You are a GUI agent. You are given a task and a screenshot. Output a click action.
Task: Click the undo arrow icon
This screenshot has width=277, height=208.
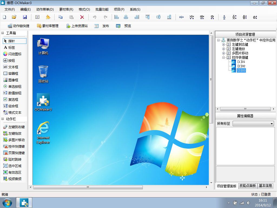pyautogui.click(x=95, y=17)
